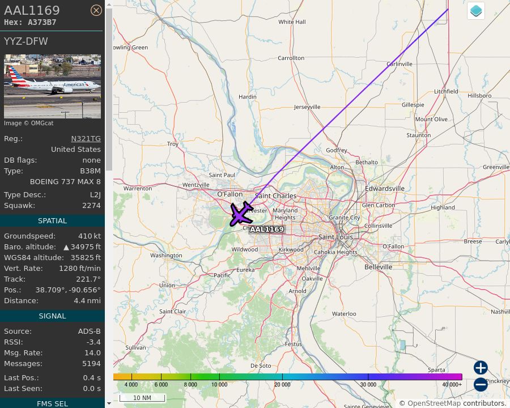Click the Jerseyville map label

tap(307, 107)
